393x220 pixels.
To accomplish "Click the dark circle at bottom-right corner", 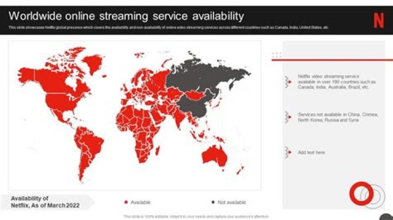I will [386, 216].
